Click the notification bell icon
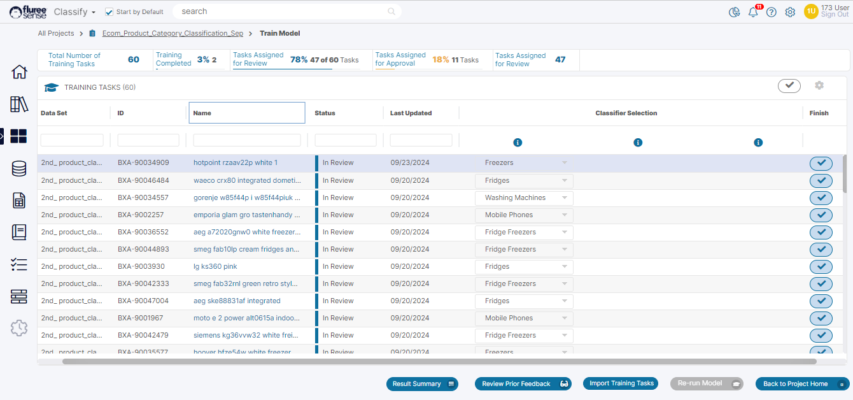This screenshot has width=853, height=400. click(753, 12)
